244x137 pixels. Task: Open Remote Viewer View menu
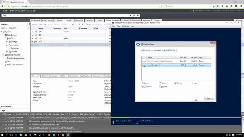click(x=119, y=26)
